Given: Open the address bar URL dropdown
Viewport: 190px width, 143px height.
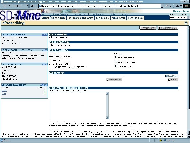Looking at the screenshot, I should coord(162,6).
